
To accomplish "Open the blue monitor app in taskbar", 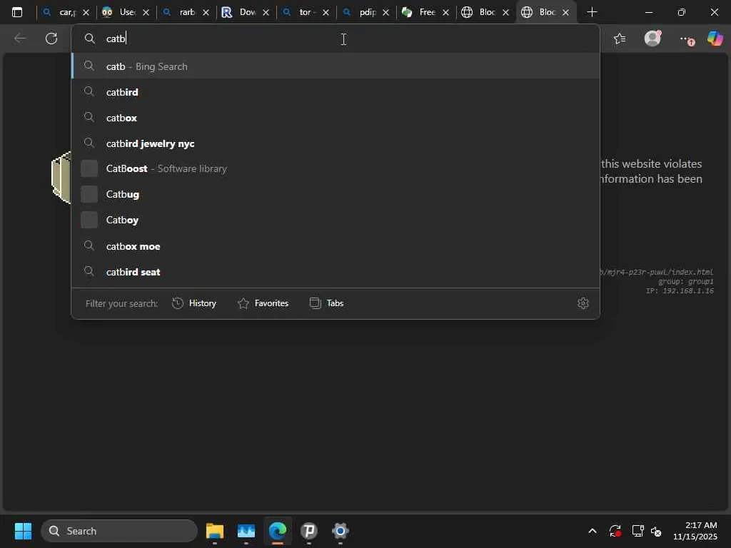I will pyautogui.click(x=246, y=531).
